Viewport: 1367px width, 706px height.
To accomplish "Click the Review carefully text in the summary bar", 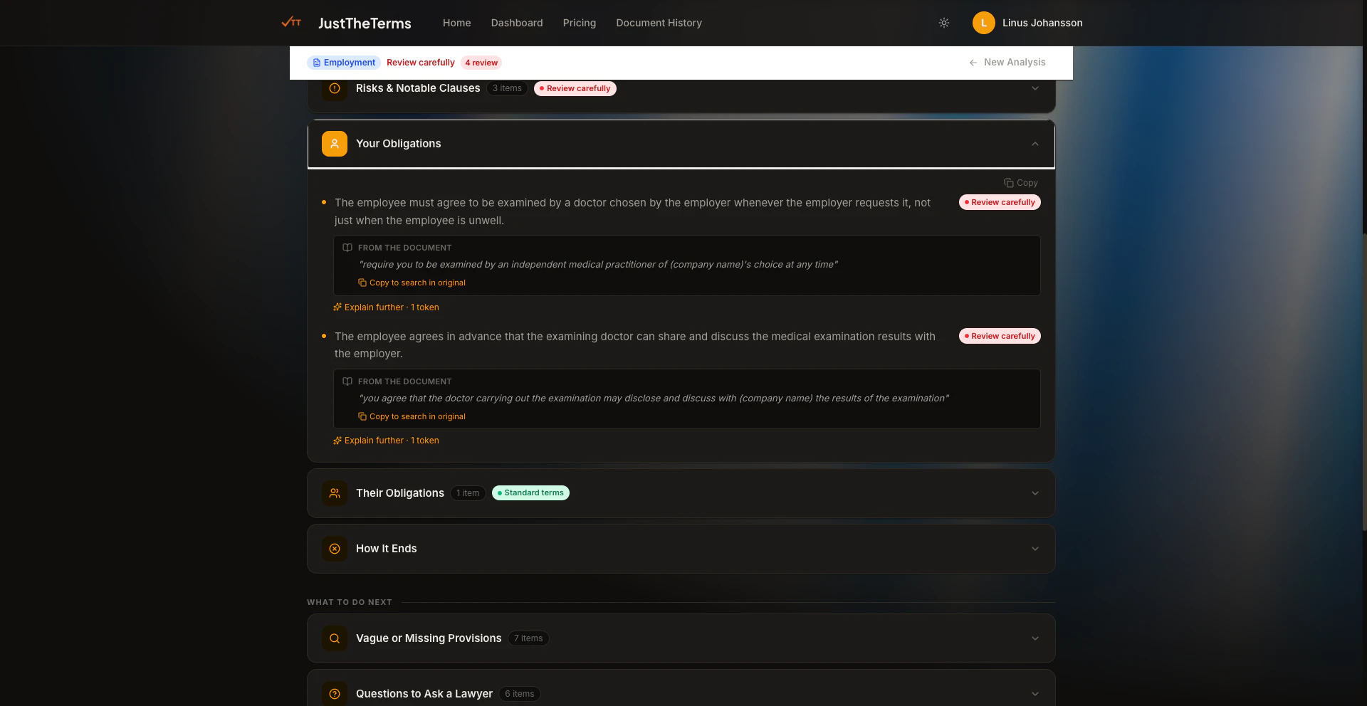I will coord(421,63).
